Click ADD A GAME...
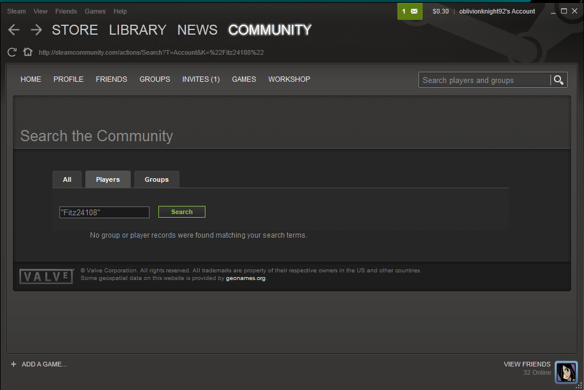Screen dimensions: 584x390 44,364
